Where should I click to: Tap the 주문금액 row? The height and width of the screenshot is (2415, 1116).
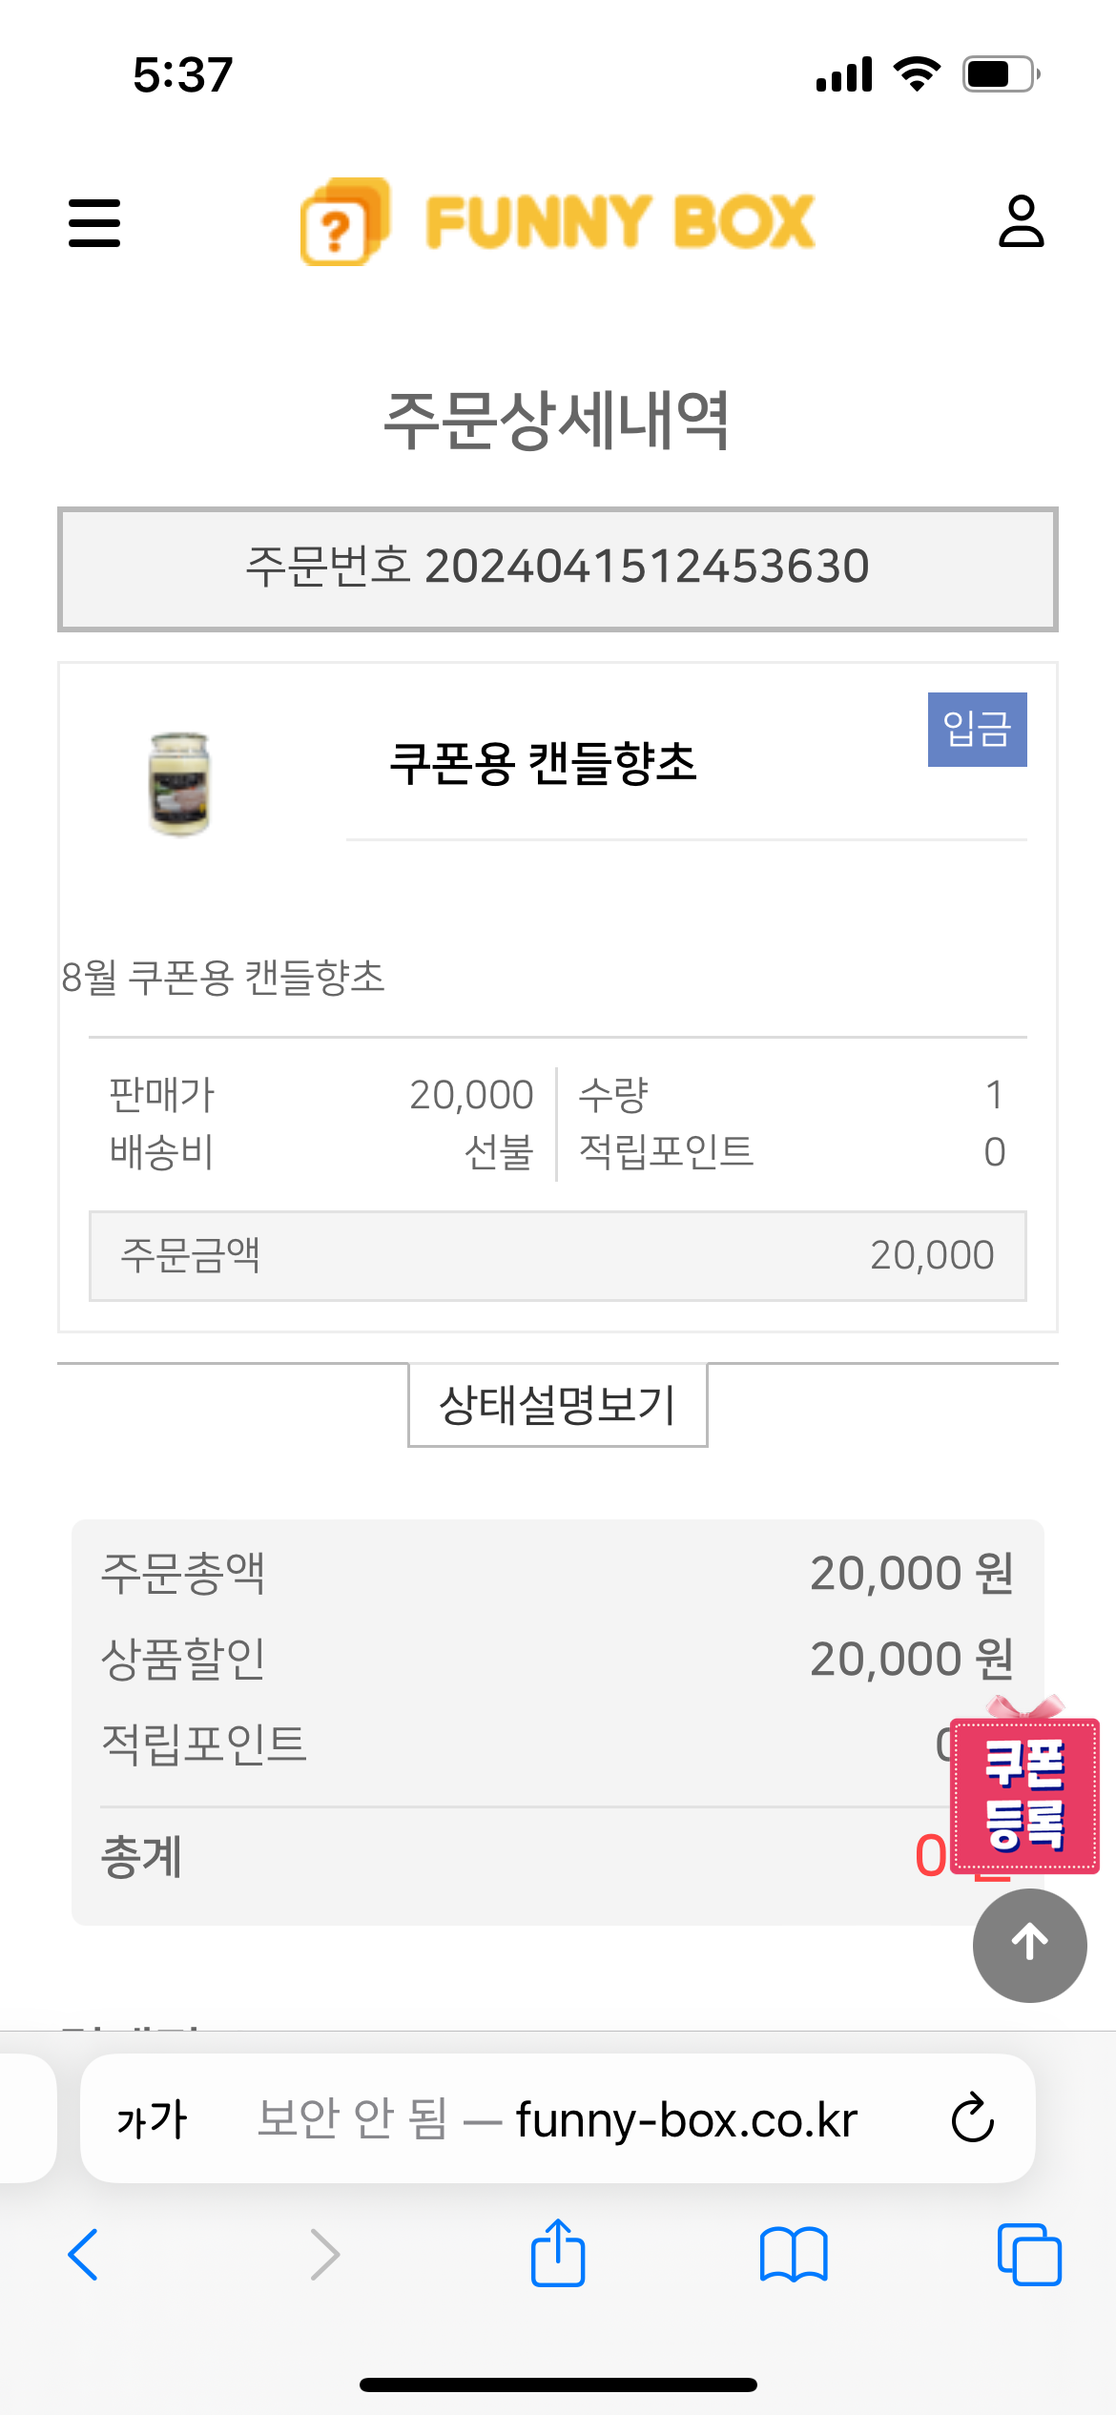[x=558, y=1255]
